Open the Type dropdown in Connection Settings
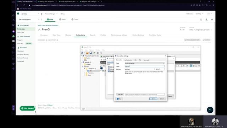The height and width of the screenshot is (128, 227). pyautogui.click(x=145, y=63)
